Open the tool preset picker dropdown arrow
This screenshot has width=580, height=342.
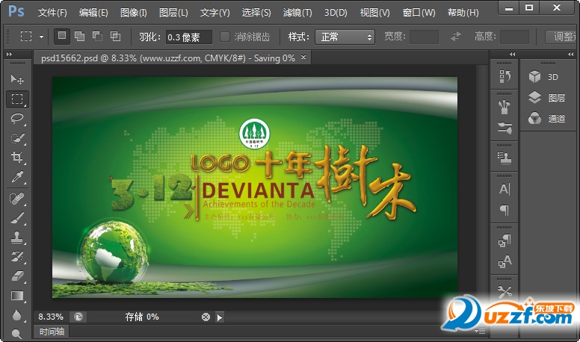pos(41,37)
